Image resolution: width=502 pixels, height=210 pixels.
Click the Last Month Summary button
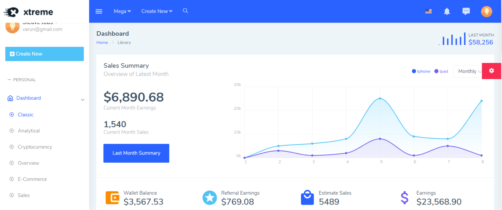coord(136,153)
